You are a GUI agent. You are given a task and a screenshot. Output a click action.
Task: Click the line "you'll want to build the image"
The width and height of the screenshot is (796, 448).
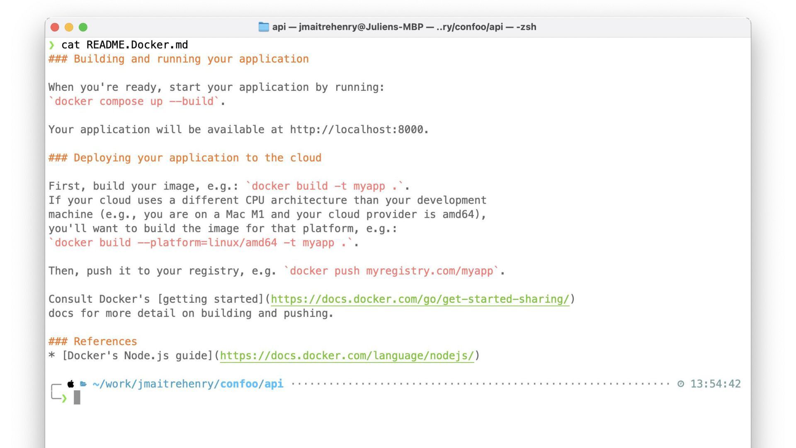point(223,228)
